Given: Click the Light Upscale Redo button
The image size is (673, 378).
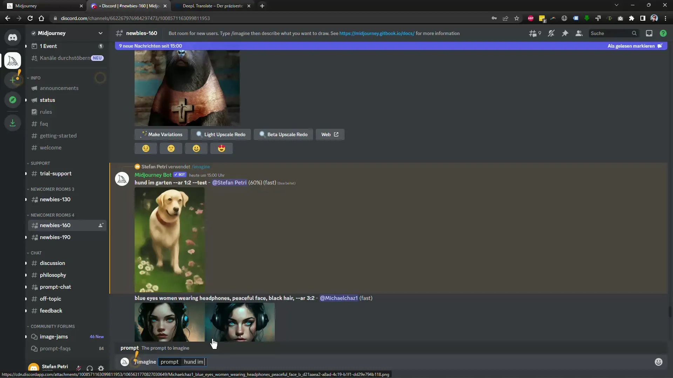Looking at the screenshot, I should pos(222,134).
